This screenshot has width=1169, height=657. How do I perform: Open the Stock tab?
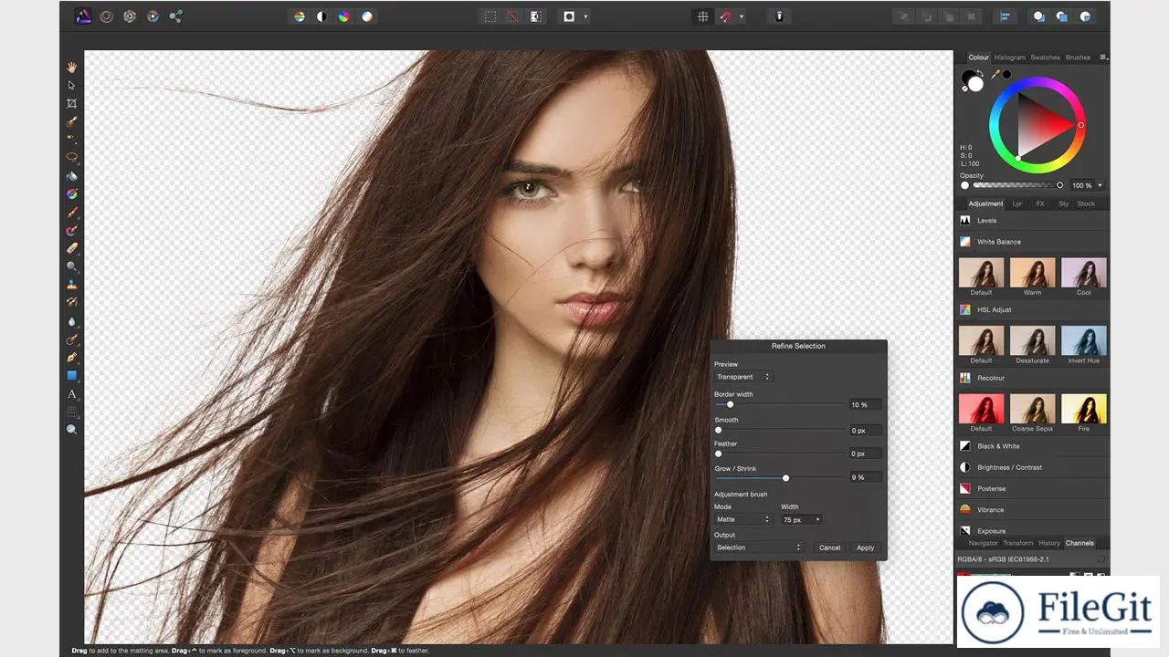point(1086,203)
